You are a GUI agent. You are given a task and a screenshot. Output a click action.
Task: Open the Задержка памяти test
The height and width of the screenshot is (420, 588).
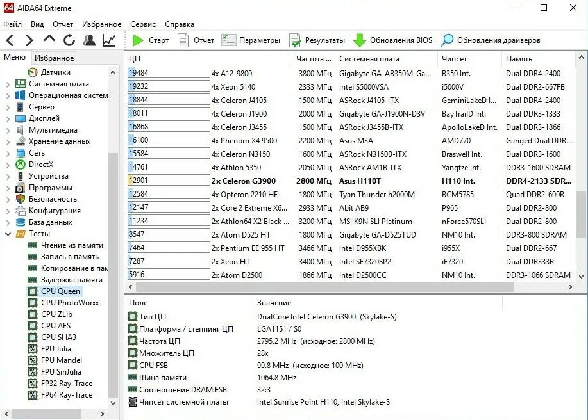(65, 280)
